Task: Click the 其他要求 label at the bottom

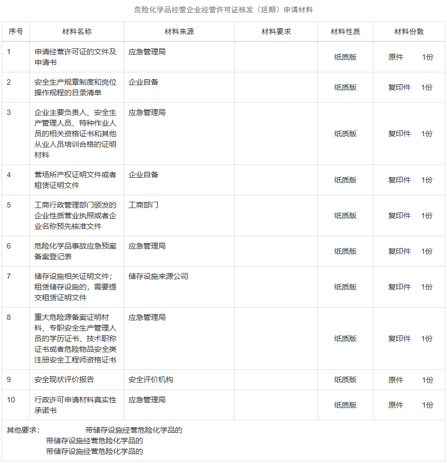Action: [23, 430]
